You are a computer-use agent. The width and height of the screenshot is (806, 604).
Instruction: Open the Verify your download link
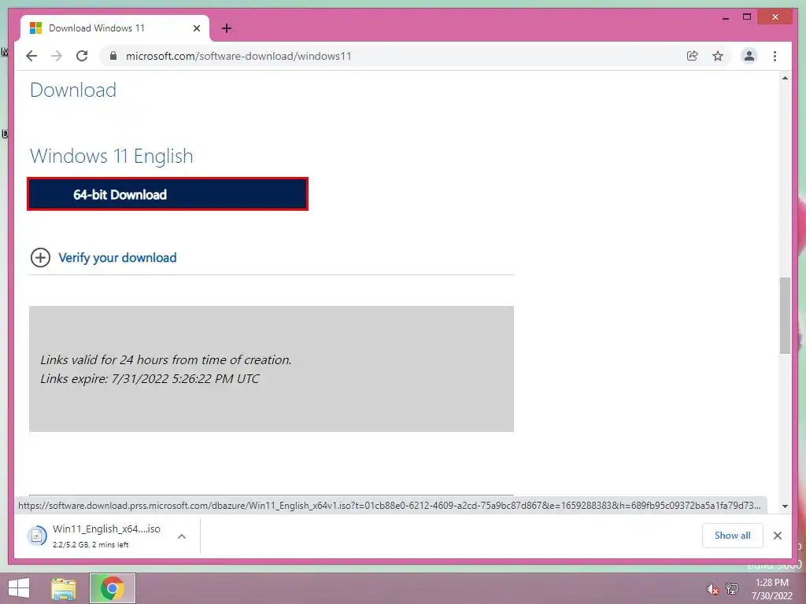117,257
